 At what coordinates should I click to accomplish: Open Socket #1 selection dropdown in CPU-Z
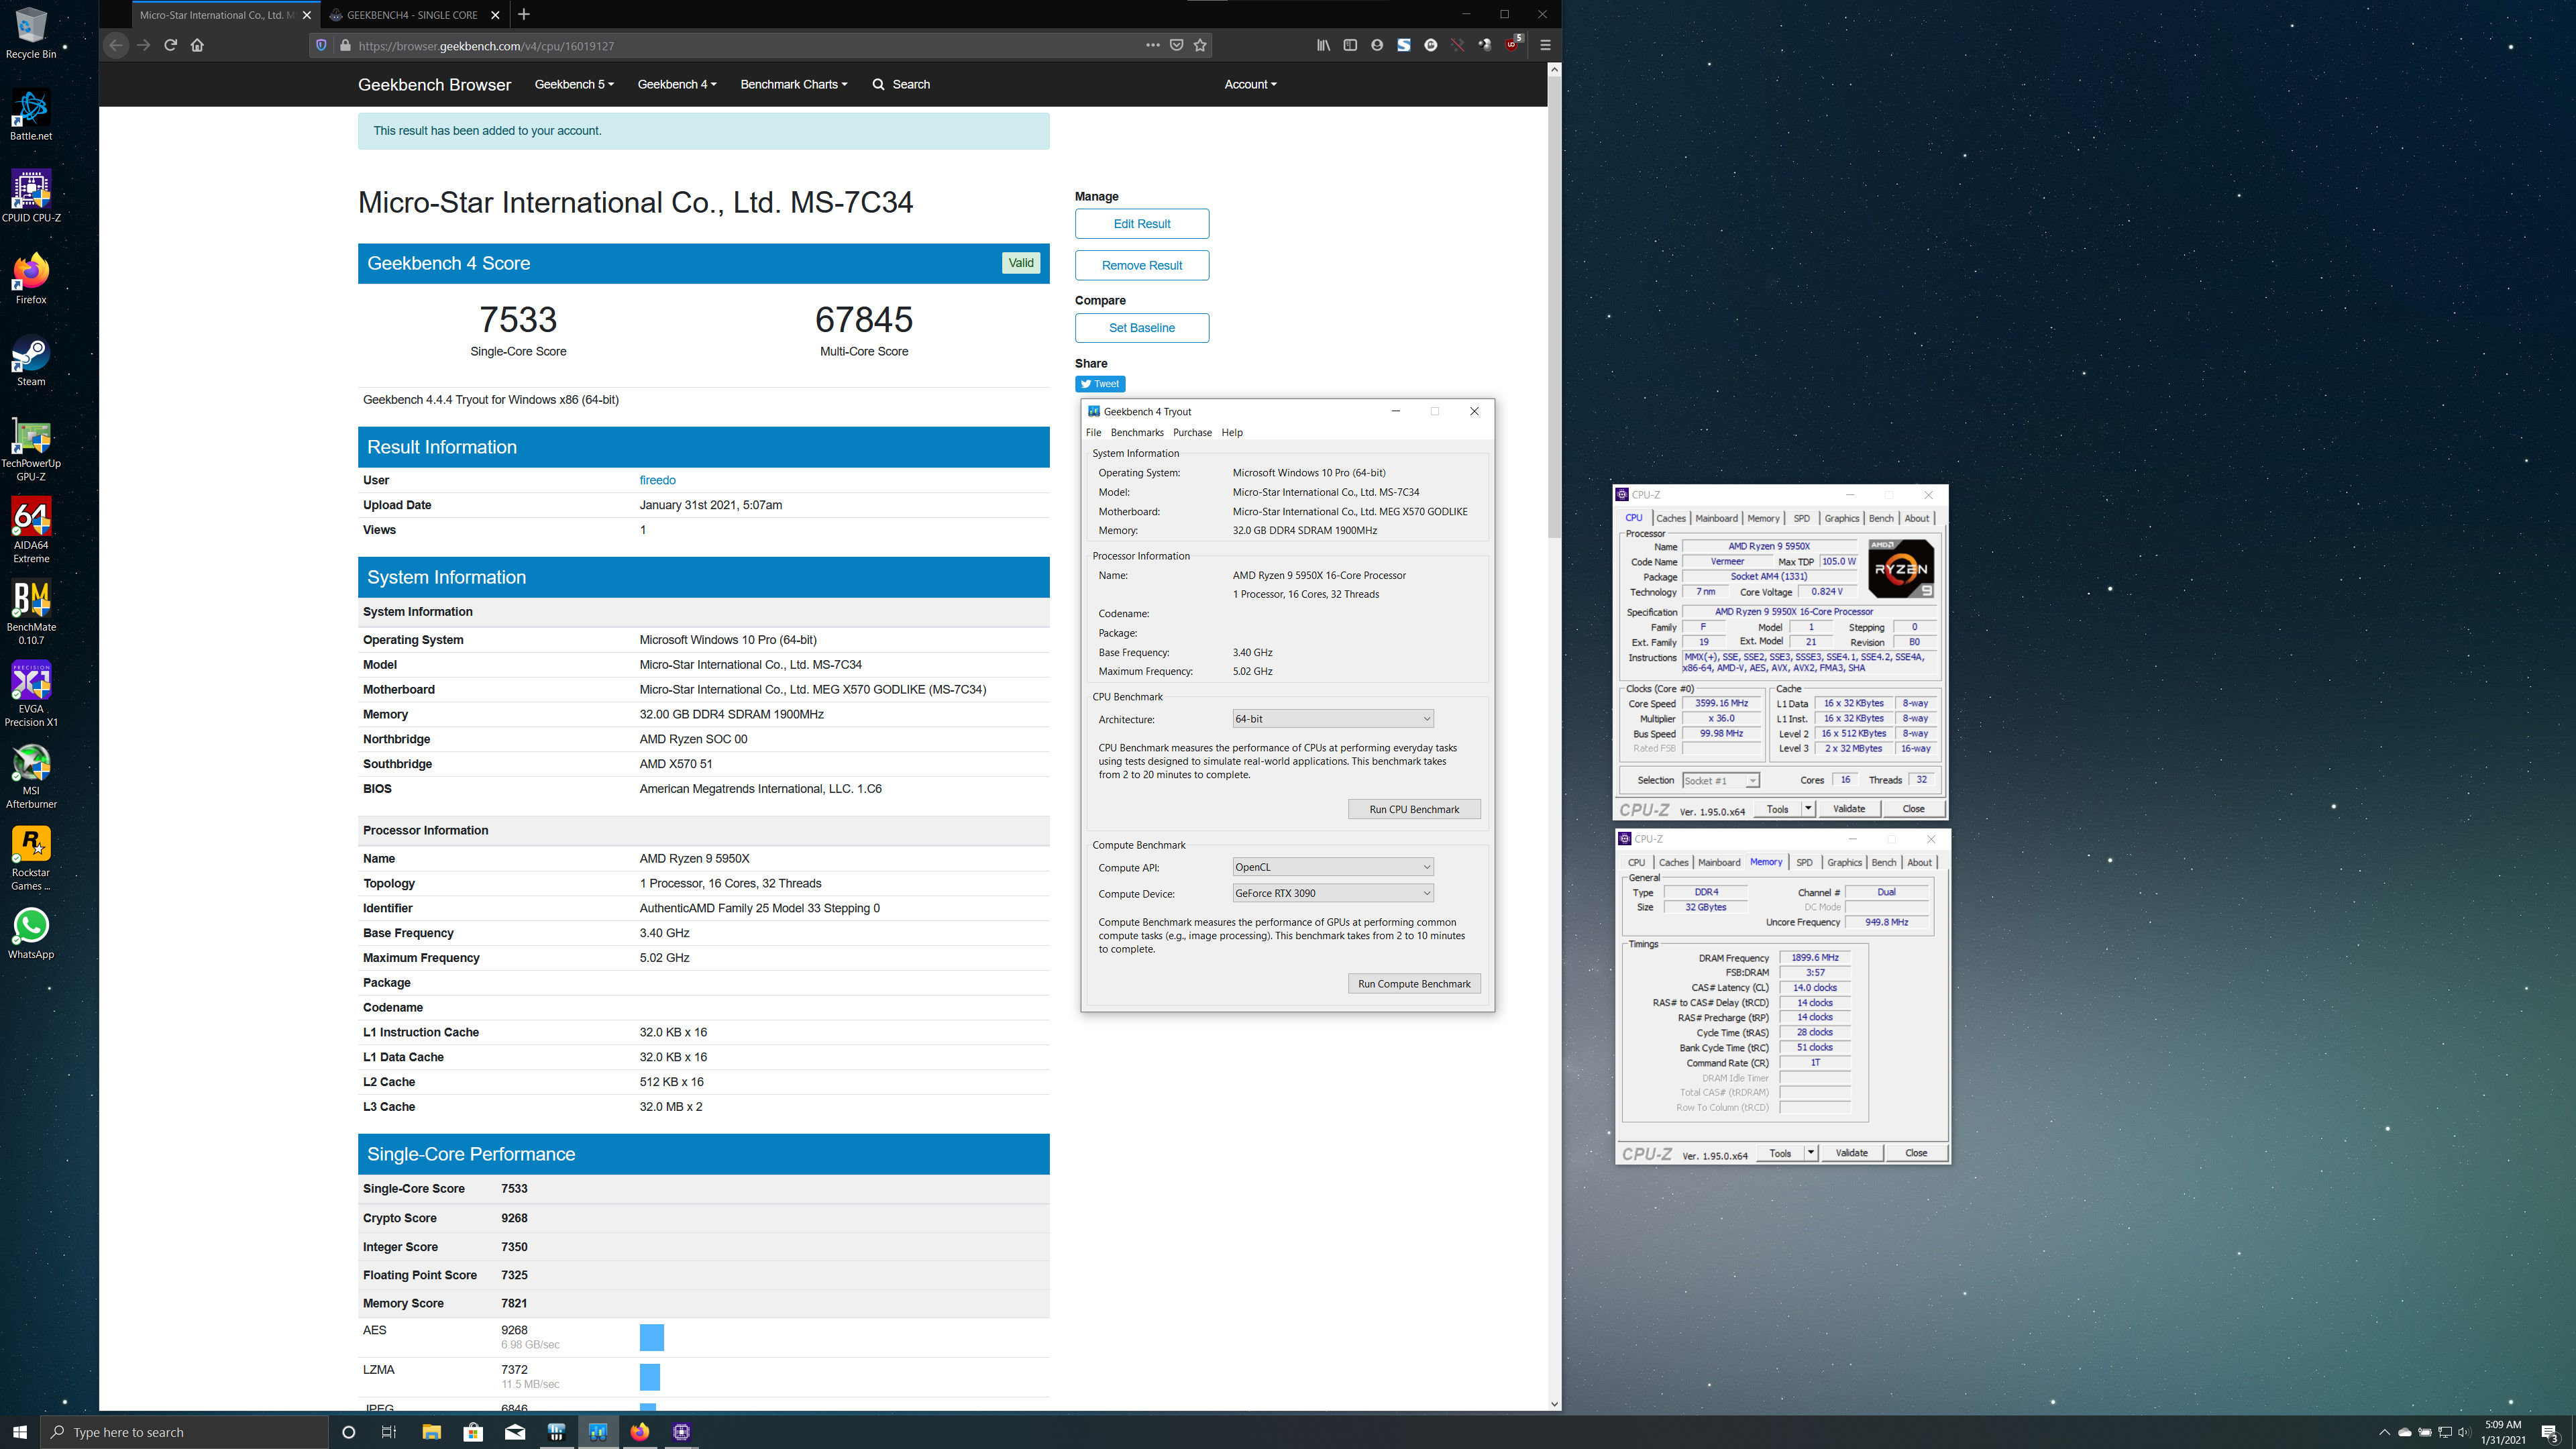point(1720,781)
